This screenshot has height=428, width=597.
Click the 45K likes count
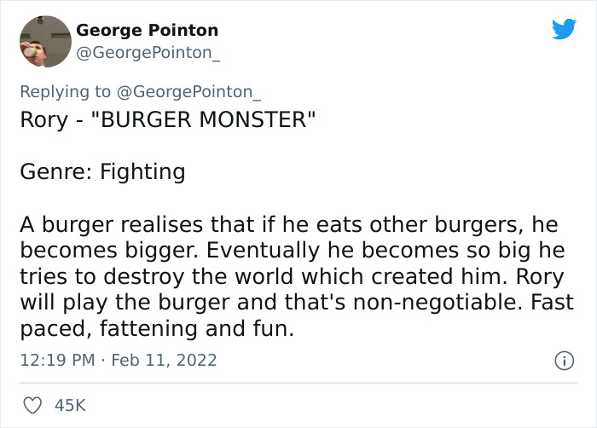point(70,405)
